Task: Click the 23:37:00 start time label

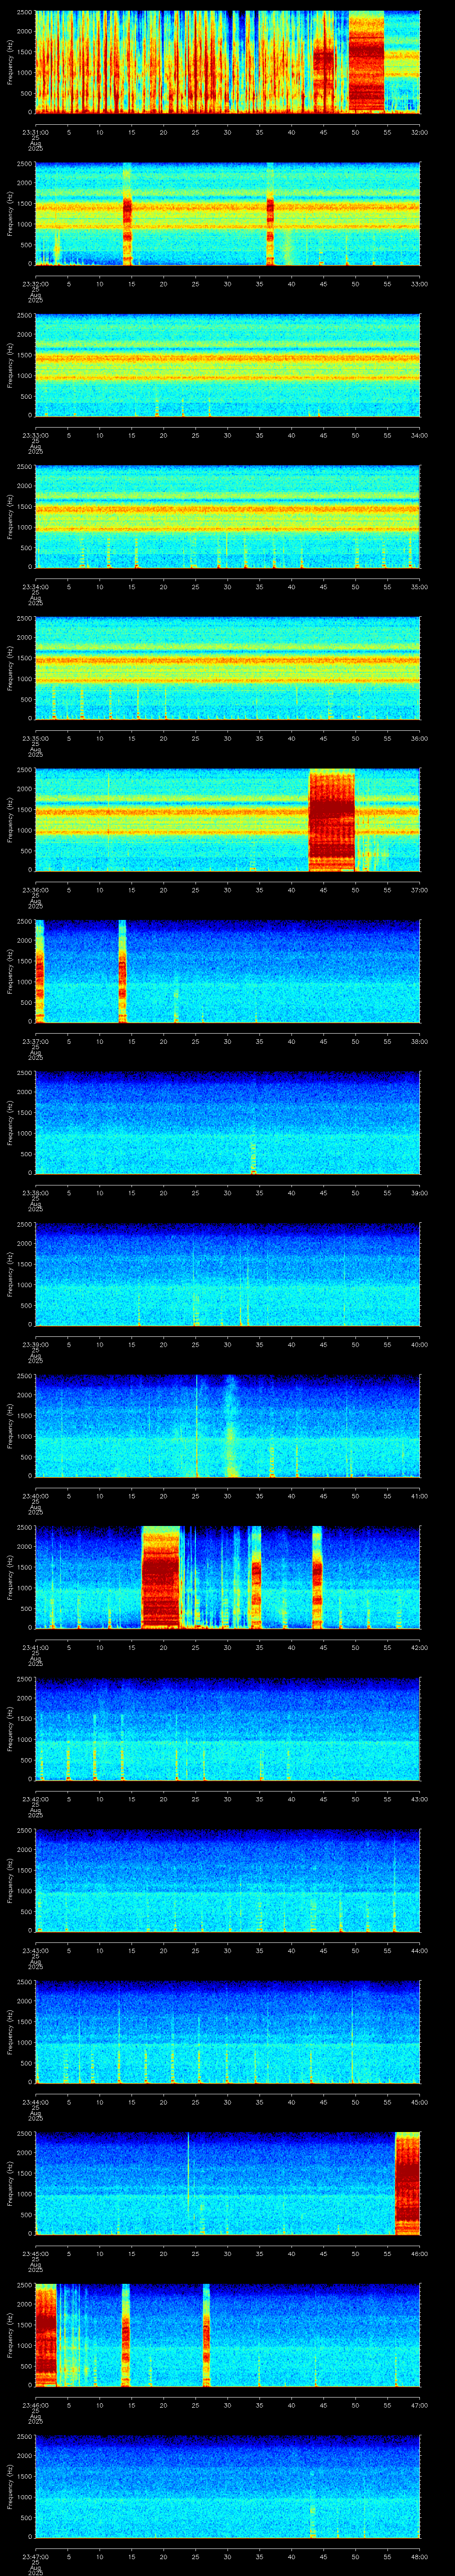Action: [x=35, y=1041]
